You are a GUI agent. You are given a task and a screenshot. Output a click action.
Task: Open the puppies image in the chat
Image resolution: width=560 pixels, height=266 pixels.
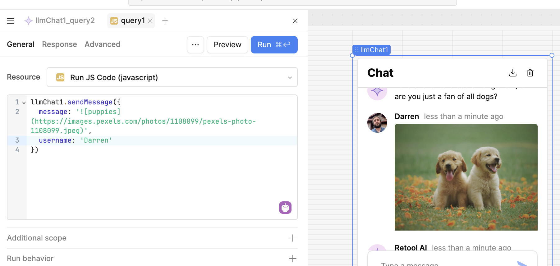click(x=466, y=177)
